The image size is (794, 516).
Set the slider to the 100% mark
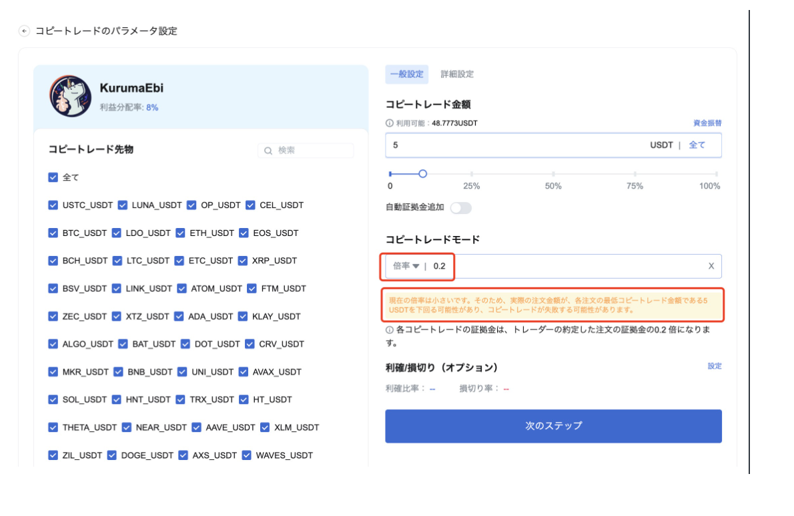click(717, 173)
